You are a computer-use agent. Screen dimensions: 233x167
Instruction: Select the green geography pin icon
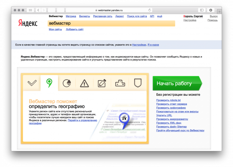pos(49,83)
